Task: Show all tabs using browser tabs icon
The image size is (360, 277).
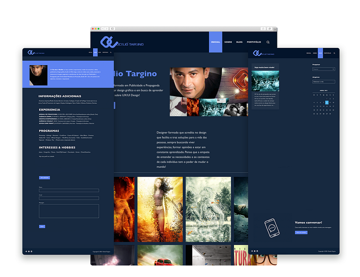Action: pos(270,29)
